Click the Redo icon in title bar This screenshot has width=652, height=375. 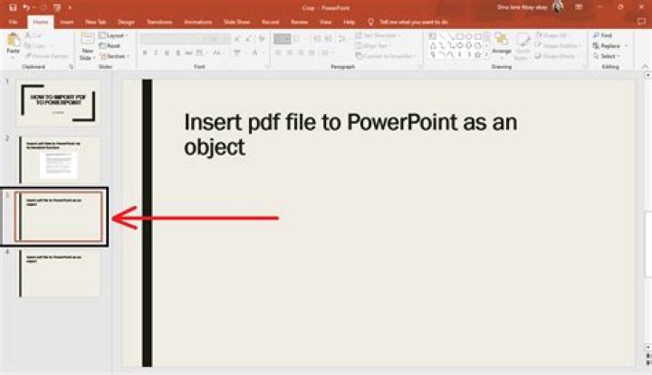(x=43, y=7)
